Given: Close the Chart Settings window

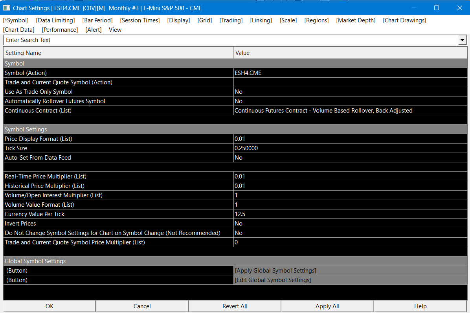Looking at the screenshot, I should [x=459, y=8].
